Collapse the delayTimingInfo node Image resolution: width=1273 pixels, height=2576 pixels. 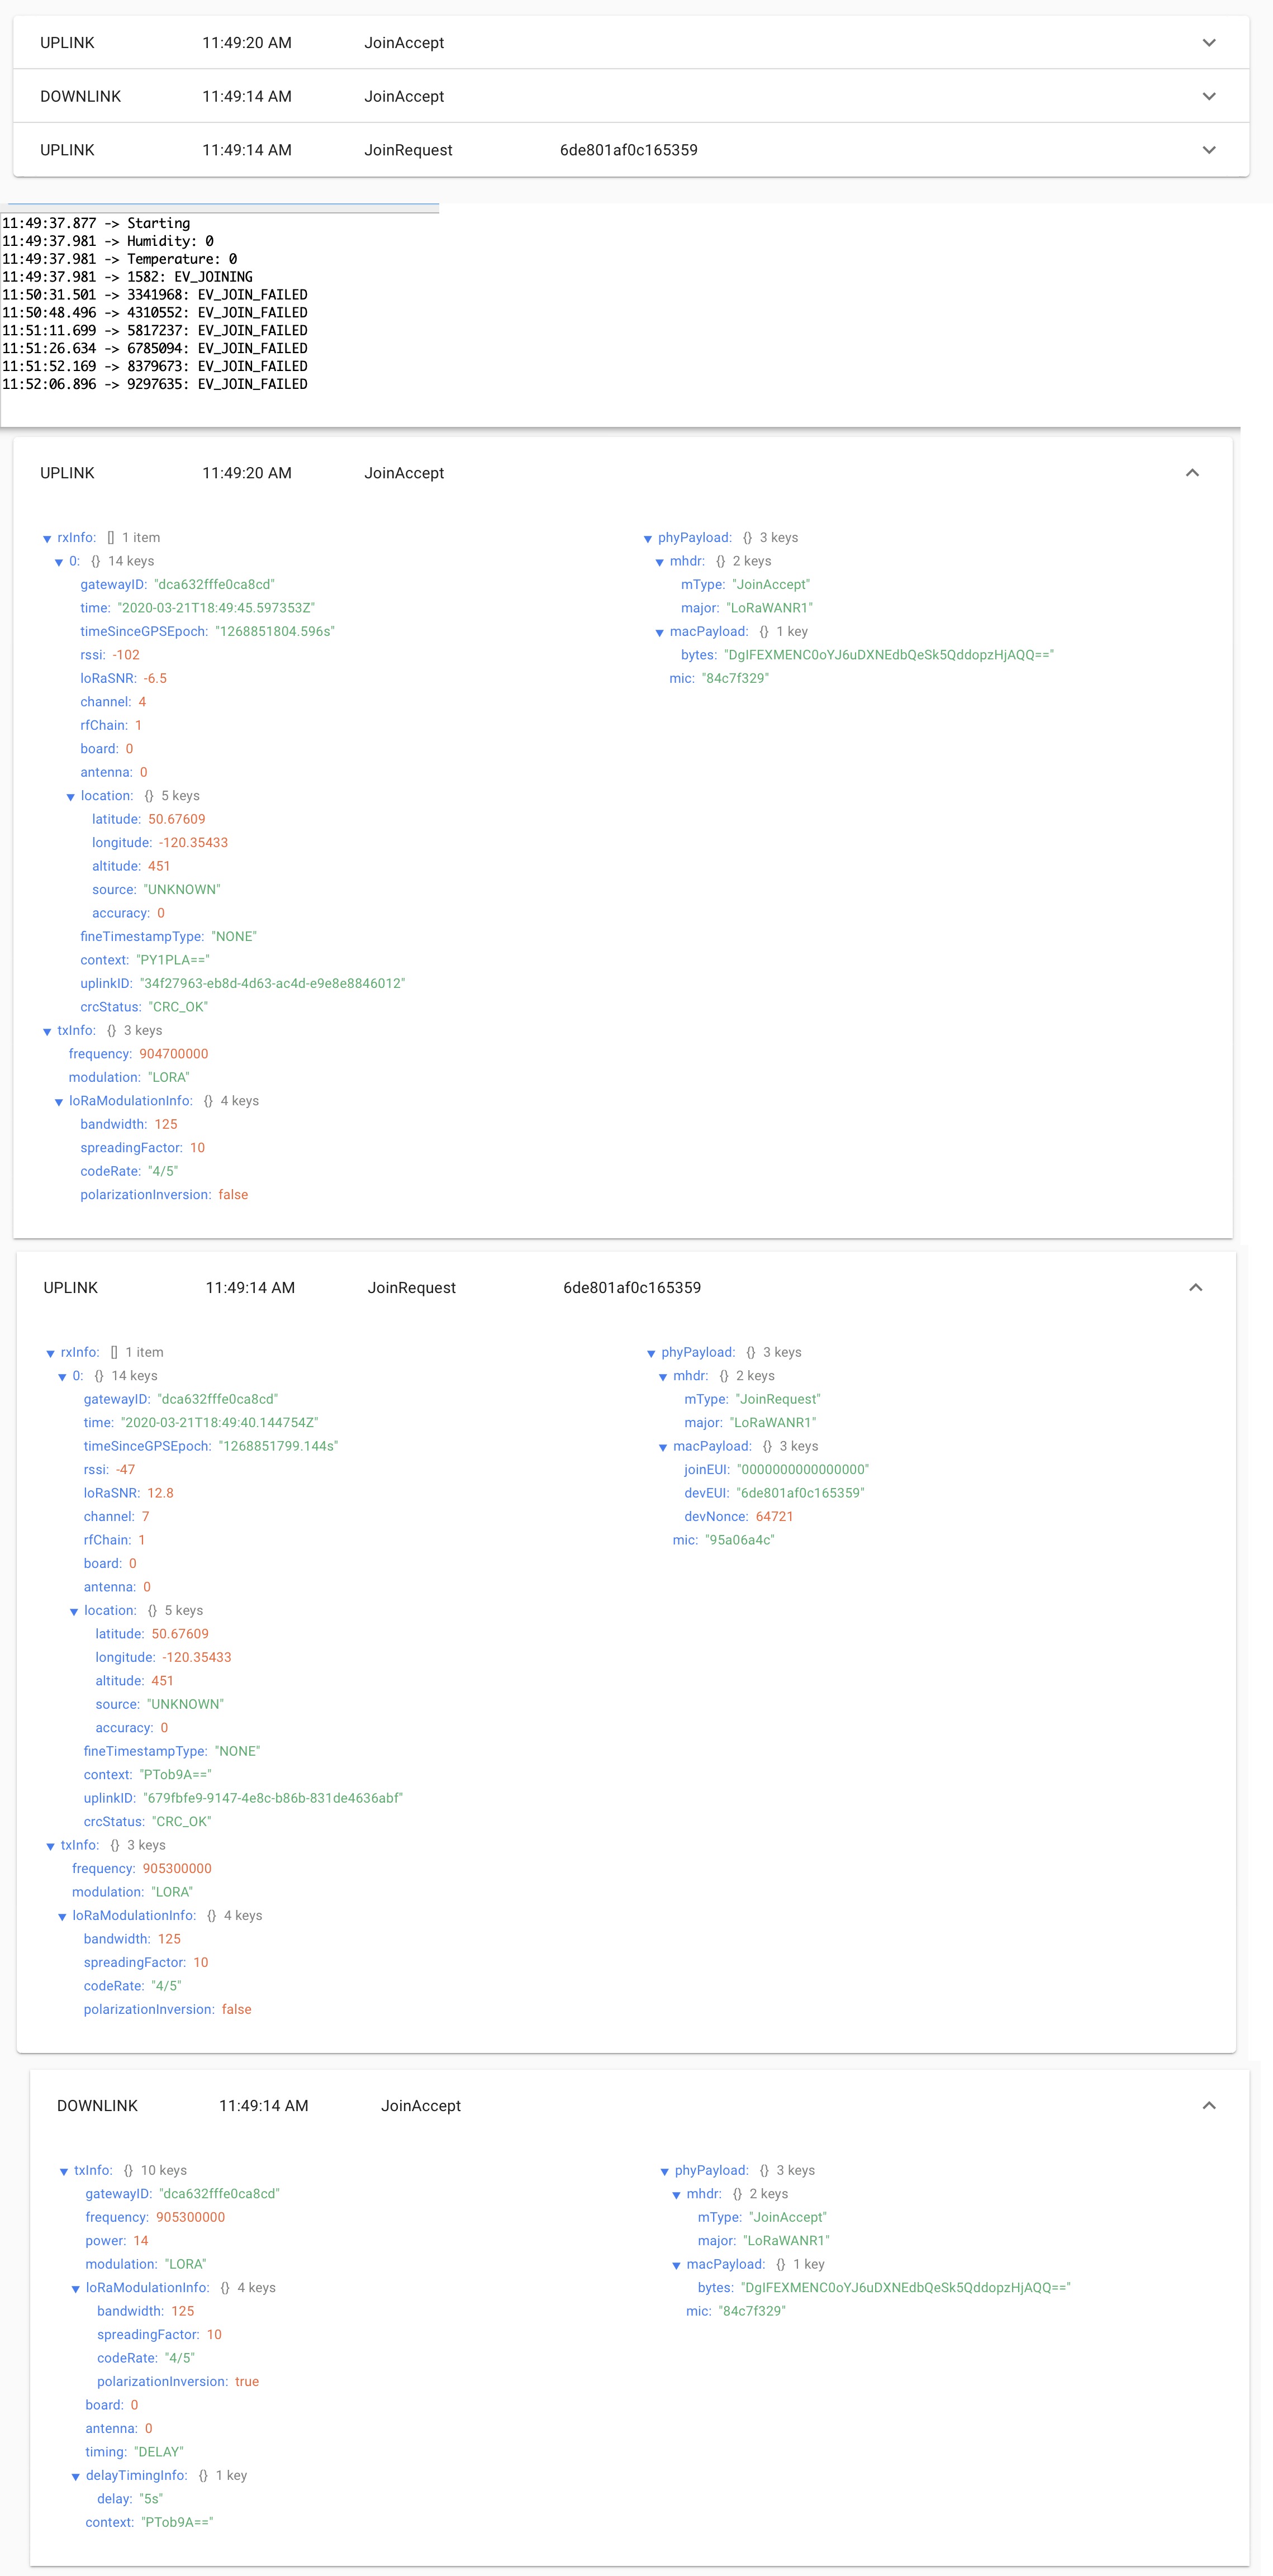click(76, 2475)
